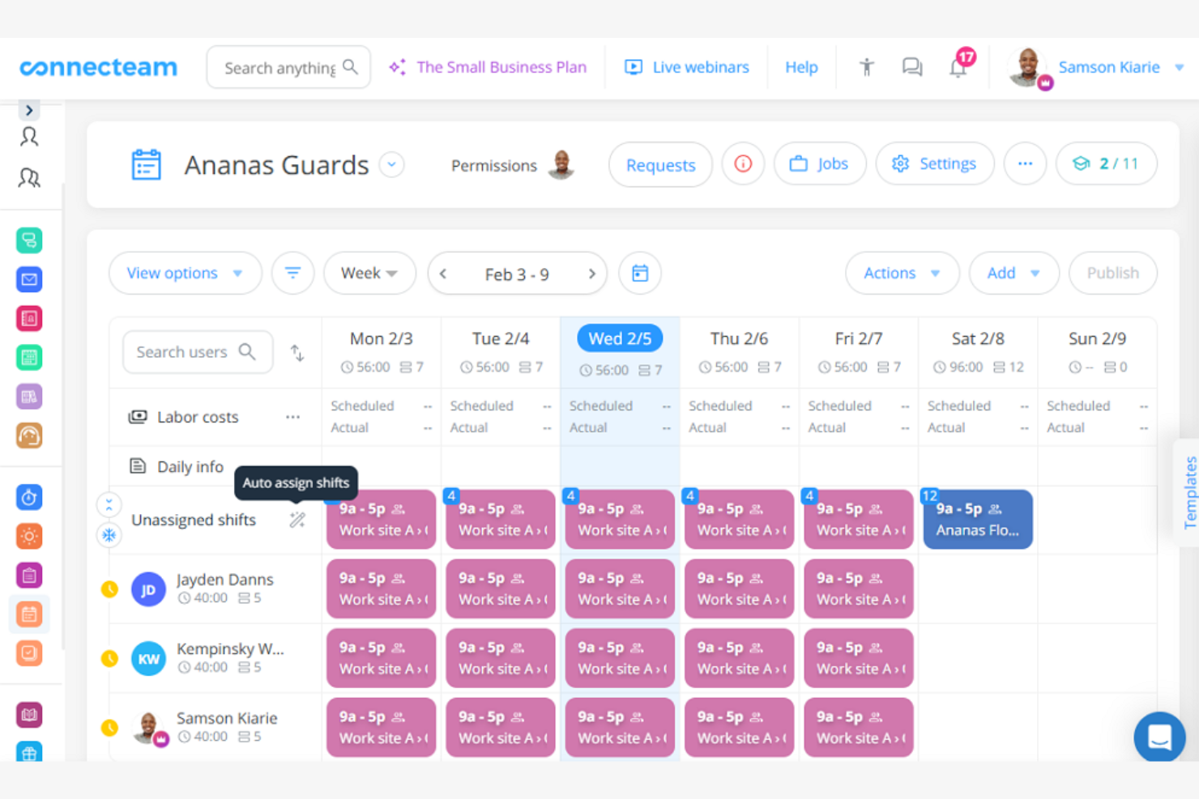Open the View options dropdown
1199x799 pixels.
tap(185, 274)
